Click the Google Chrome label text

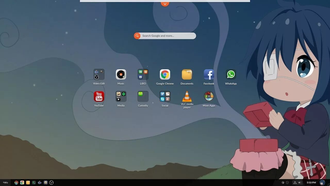[x=165, y=84]
